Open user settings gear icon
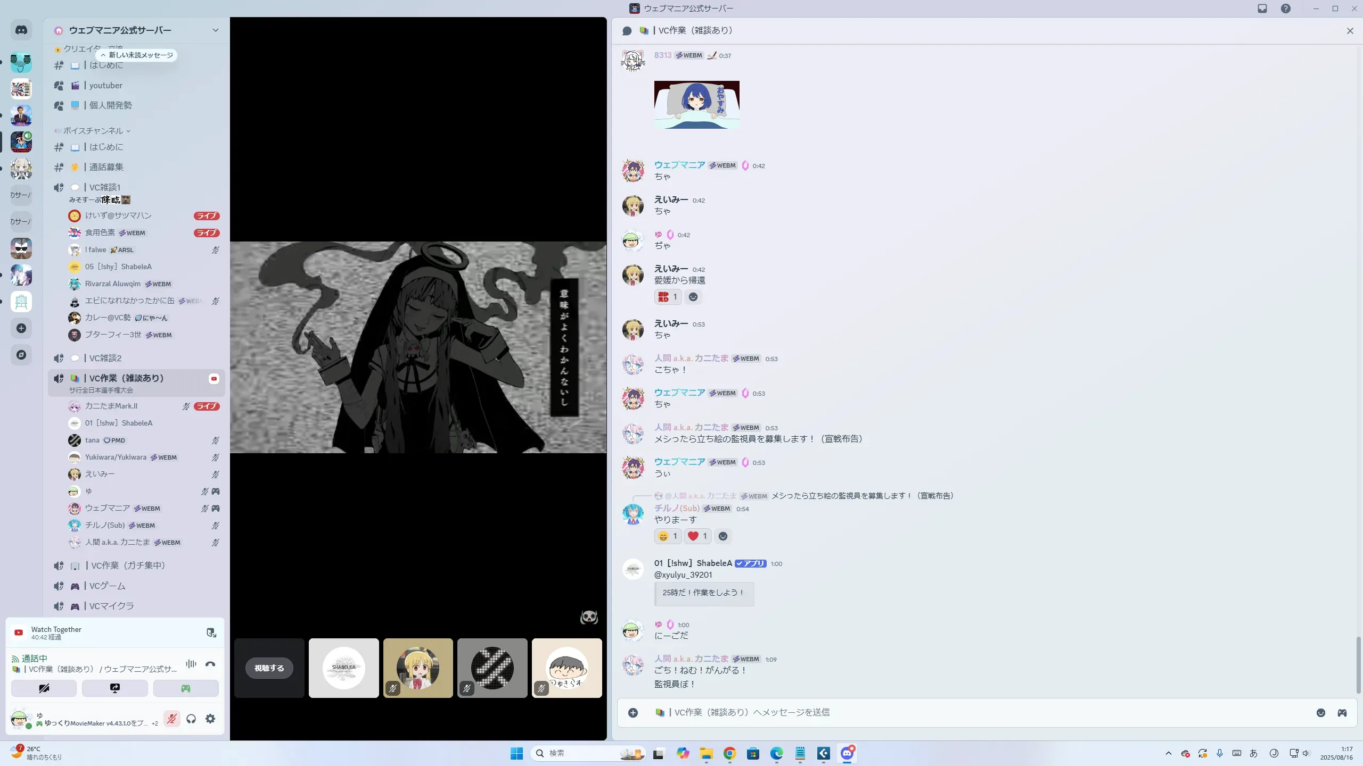The width and height of the screenshot is (1363, 766). [x=210, y=719]
